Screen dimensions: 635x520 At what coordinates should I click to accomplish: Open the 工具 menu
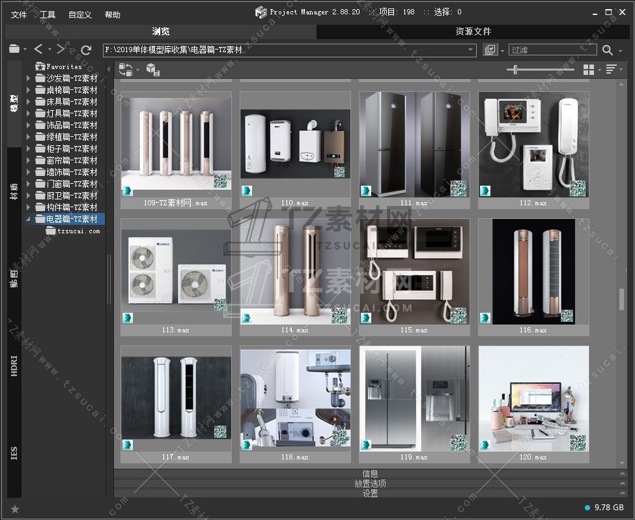pos(48,15)
